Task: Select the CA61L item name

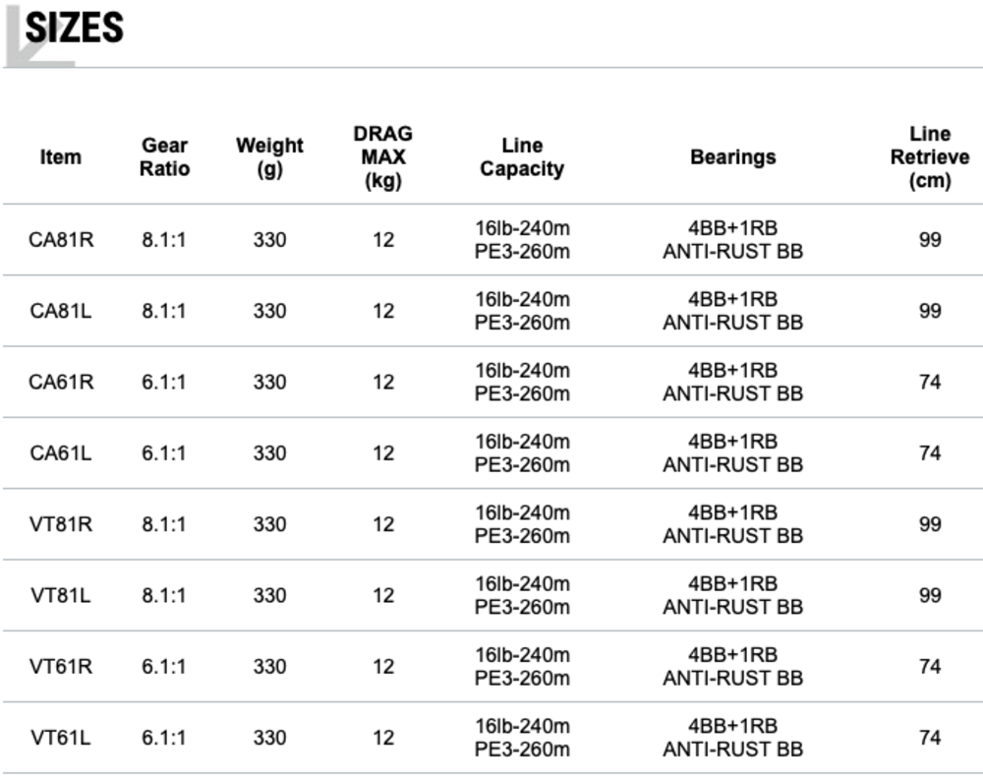Action: [x=61, y=453]
